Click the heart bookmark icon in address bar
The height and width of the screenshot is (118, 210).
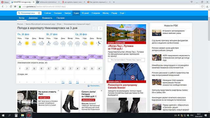point(202,7)
